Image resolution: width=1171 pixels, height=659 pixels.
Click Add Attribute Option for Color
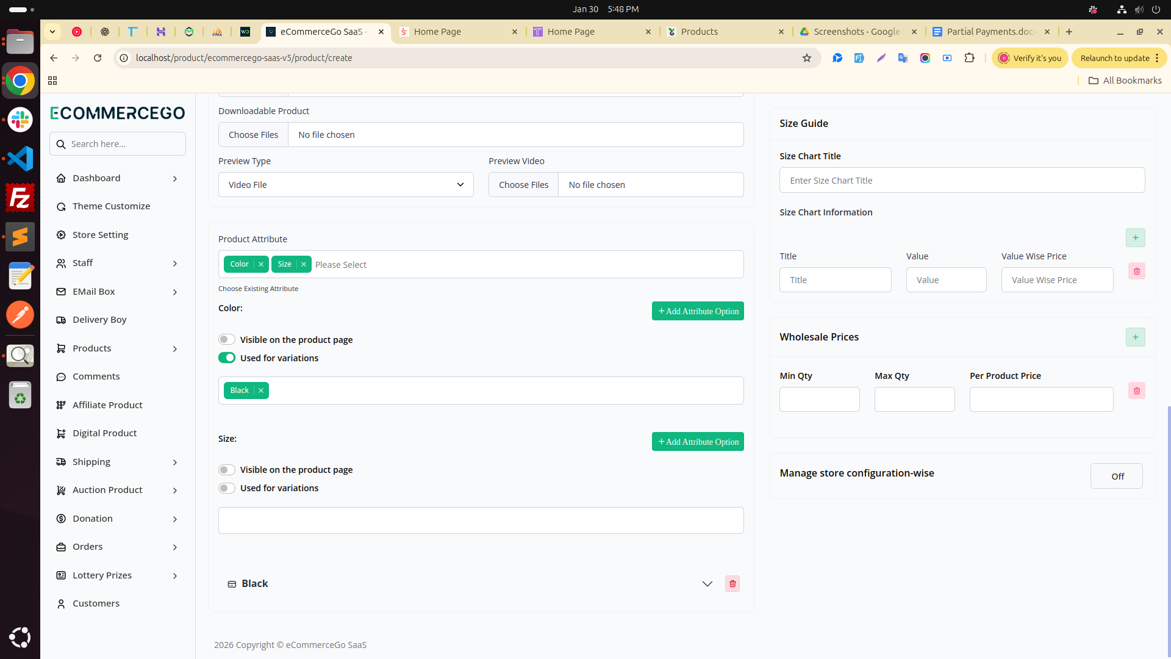(698, 311)
